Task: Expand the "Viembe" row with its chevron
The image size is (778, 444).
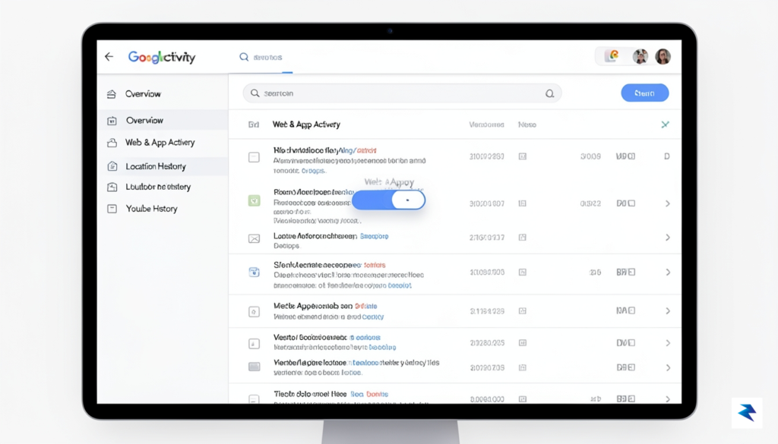Action: click(x=667, y=367)
